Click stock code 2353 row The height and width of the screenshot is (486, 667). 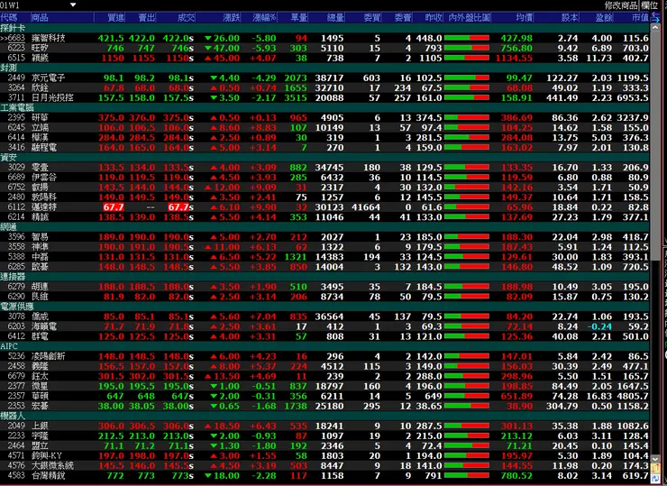pyautogui.click(x=325, y=406)
